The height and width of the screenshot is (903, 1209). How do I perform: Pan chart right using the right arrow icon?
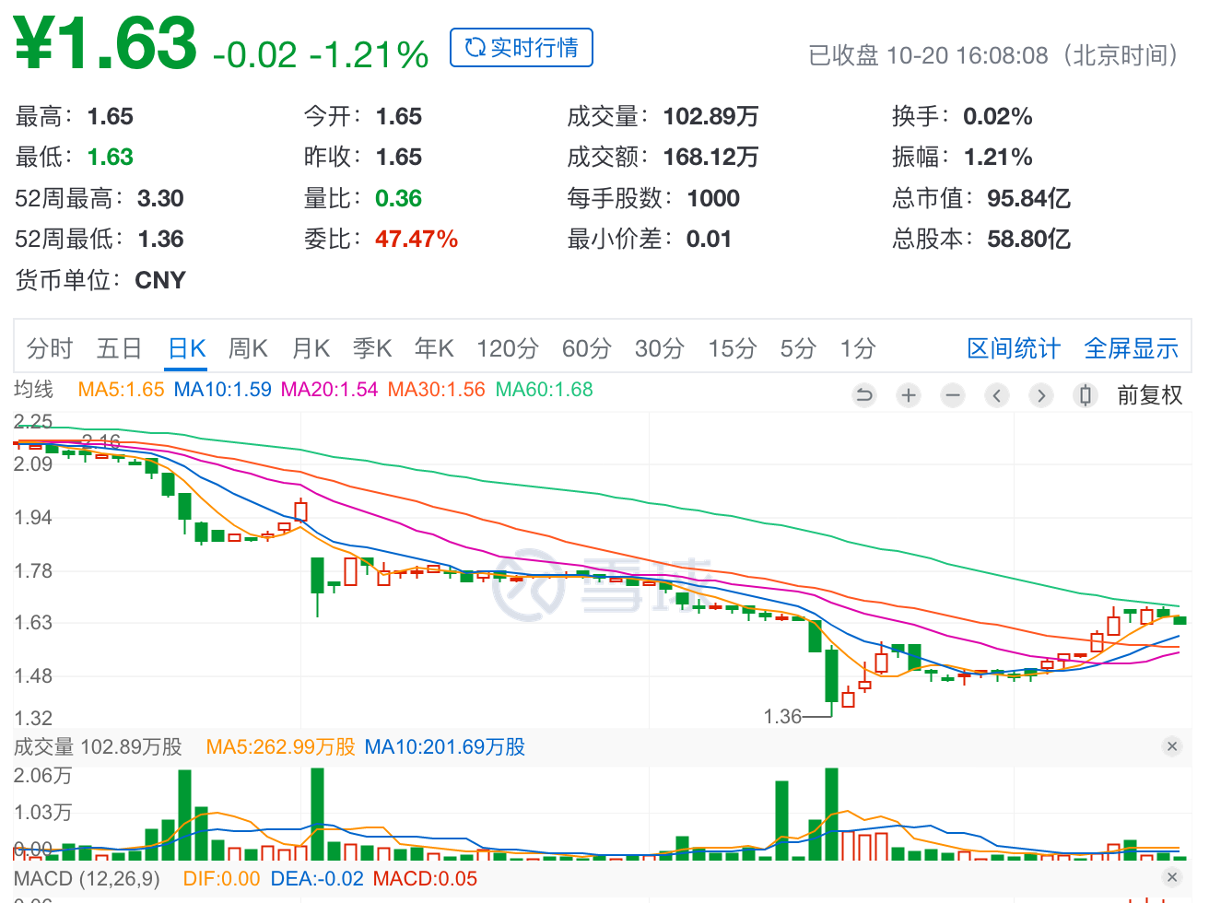tap(1040, 394)
